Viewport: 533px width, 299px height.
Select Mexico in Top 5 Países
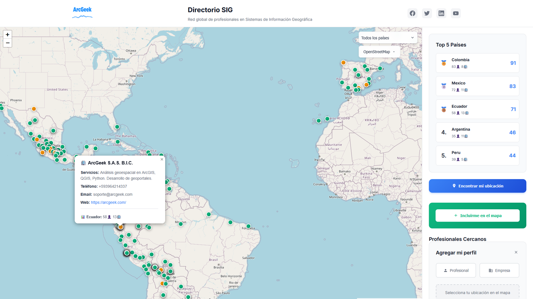pos(477,86)
